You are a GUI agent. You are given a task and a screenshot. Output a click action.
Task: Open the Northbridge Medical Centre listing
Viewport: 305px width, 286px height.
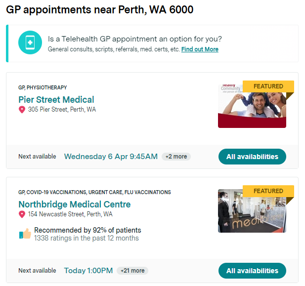75,204
